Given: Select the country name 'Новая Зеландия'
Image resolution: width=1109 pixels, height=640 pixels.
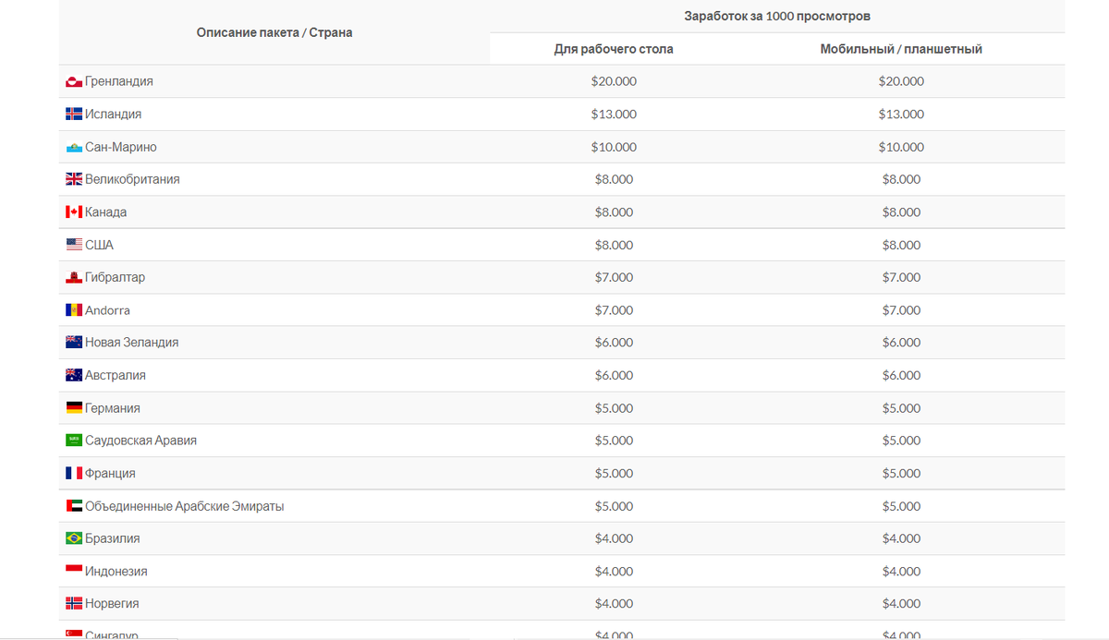Looking at the screenshot, I should coord(132,343).
